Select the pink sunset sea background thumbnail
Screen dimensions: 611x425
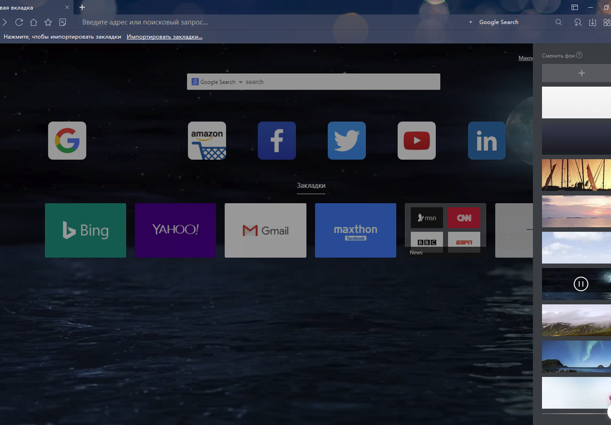[577, 211]
